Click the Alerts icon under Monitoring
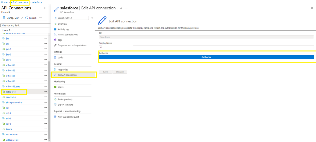Image resolution: width=316 pixels, height=142 pixels. pos(55,87)
